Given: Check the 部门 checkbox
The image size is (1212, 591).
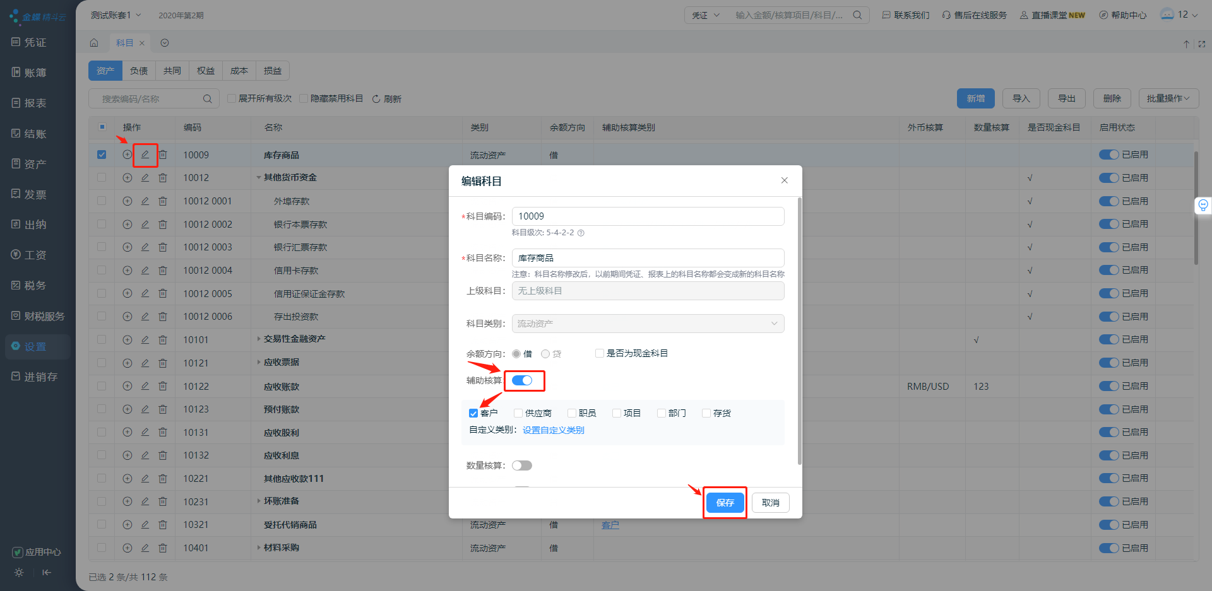Looking at the screenshot, I should (662, 413).
